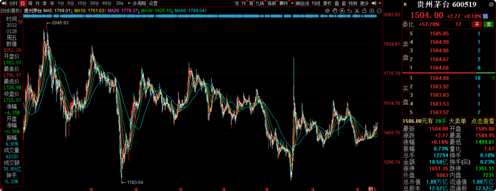Click the undo arrow icon
The height and width of the screenshot is (191, 496).
[349, 11]
